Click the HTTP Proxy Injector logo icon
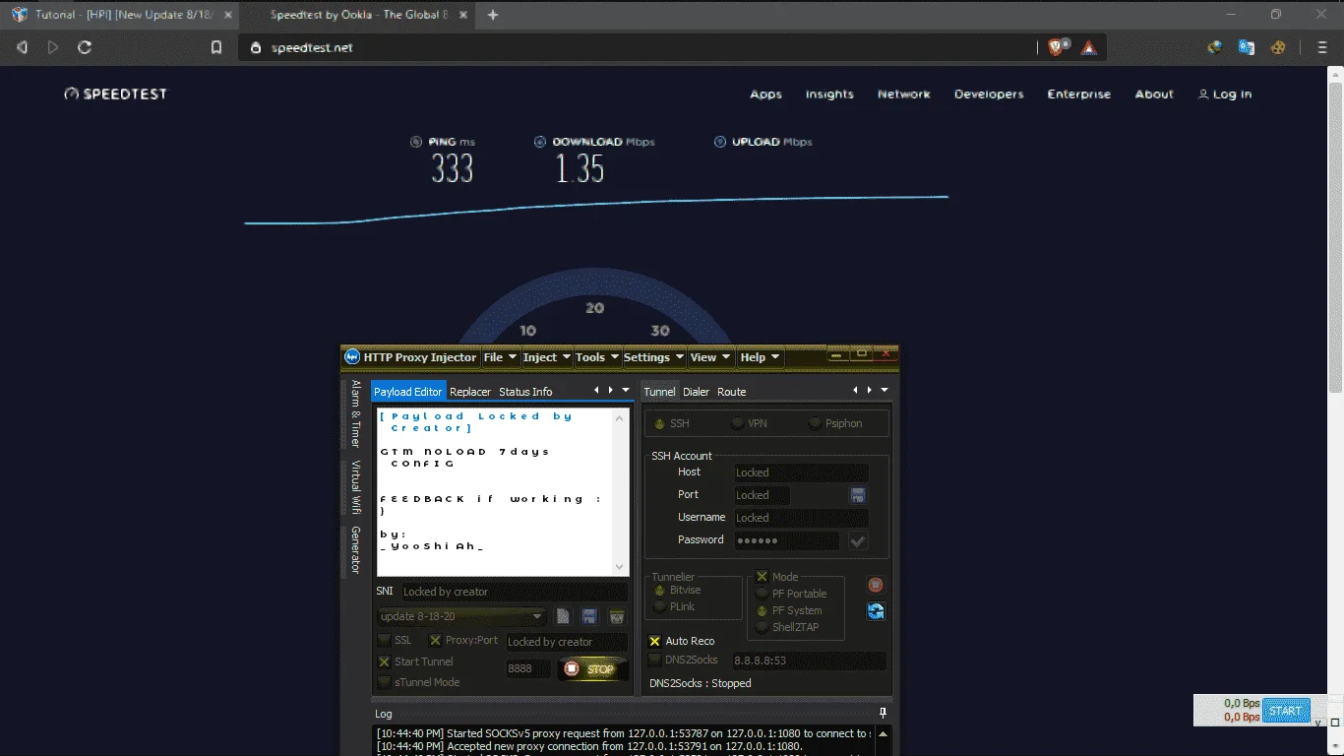Viewport: 1344px width, 756px height. 352,357
